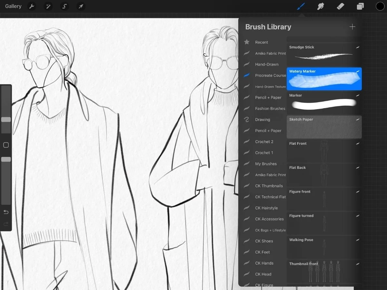Viewport: 387px width, 290px height.
Task: Activate the Transform arrow tool
Action: click(81, 6)
